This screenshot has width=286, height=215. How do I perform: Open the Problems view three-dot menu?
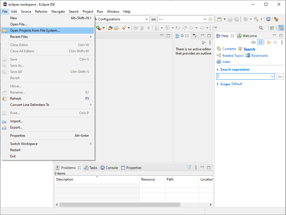click(x=196, y=168)
